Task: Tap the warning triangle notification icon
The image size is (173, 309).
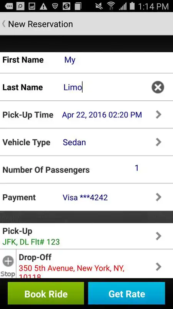Action: point(43,6)
